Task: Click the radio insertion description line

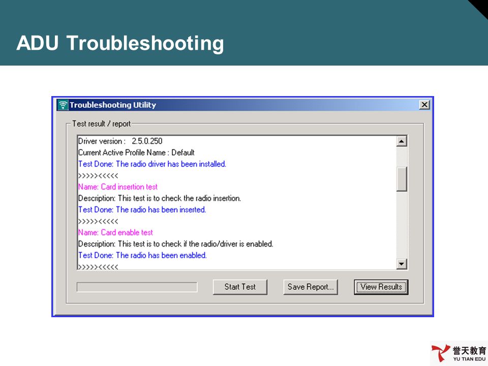Action: click(x=159, y=198)
